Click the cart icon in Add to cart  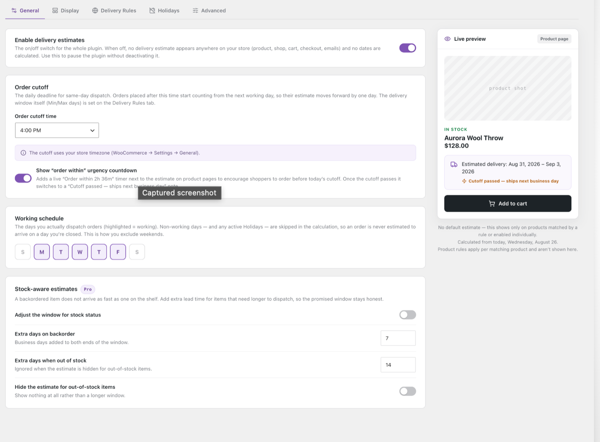[x=492, y=204]
